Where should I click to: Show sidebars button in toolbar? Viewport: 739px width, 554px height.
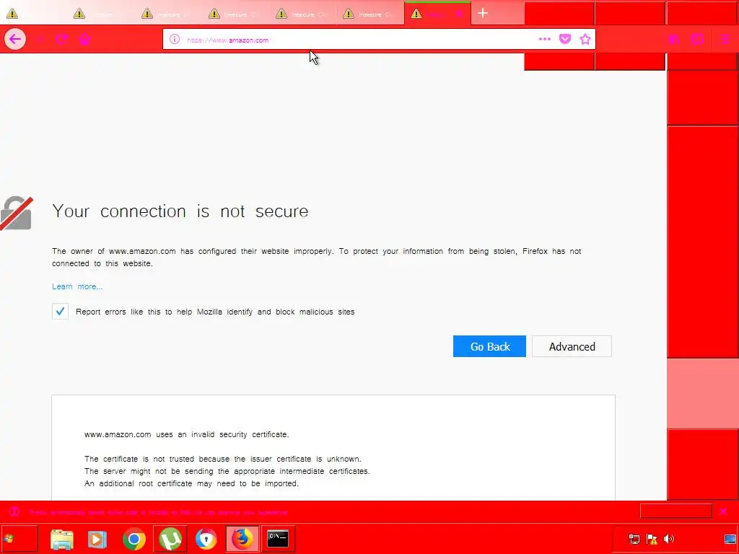698,40
